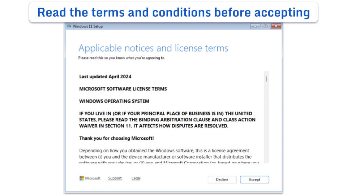Click the 'Applicable notices and license terms' title

point(153,48)
